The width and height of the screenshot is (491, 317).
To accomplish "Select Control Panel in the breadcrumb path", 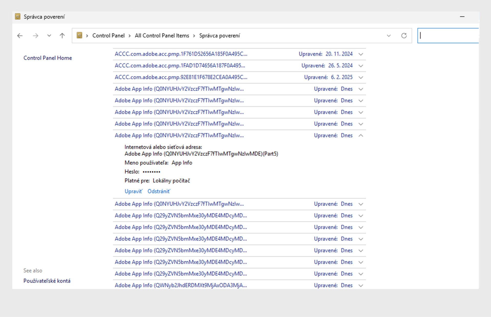I will [x=108, y=36].
